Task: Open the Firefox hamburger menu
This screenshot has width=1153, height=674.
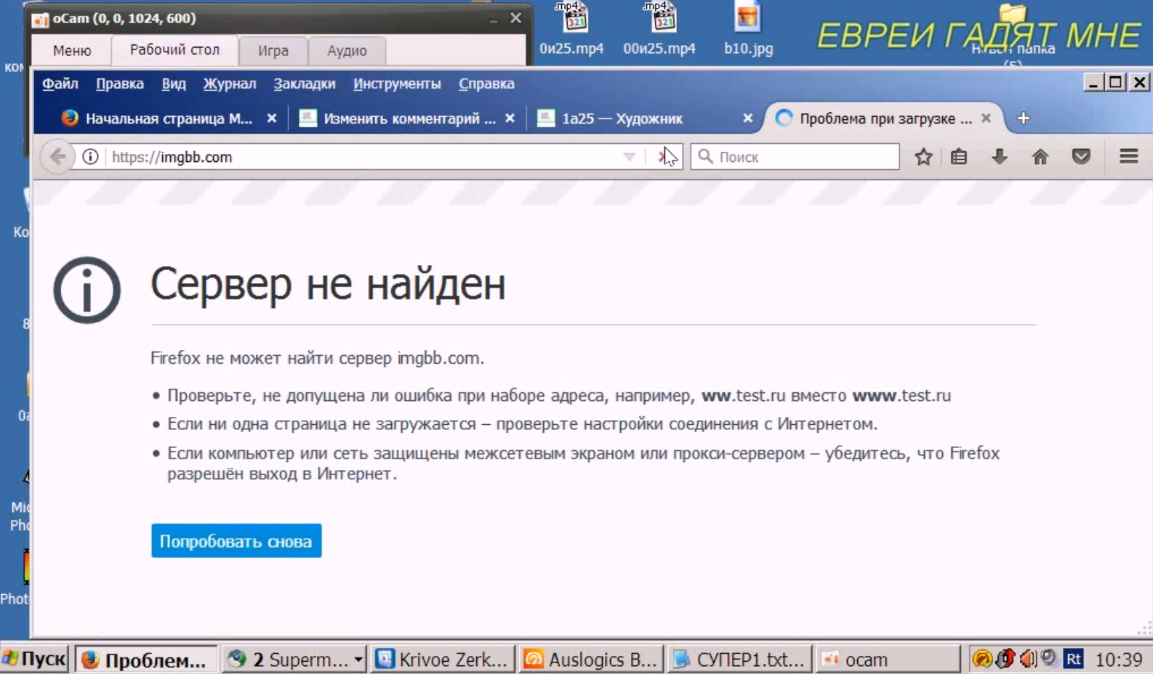Action: (1128, 157)
